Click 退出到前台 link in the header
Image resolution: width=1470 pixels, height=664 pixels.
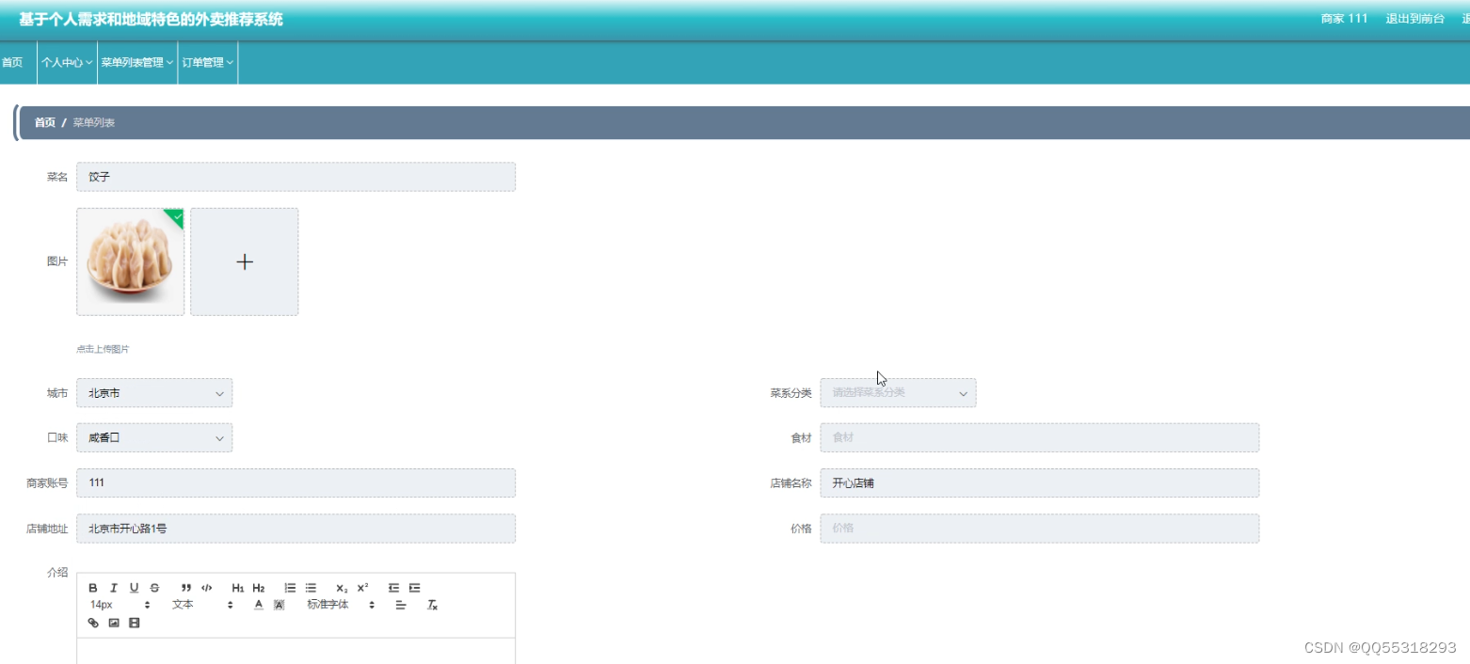tap(1414, 18)
